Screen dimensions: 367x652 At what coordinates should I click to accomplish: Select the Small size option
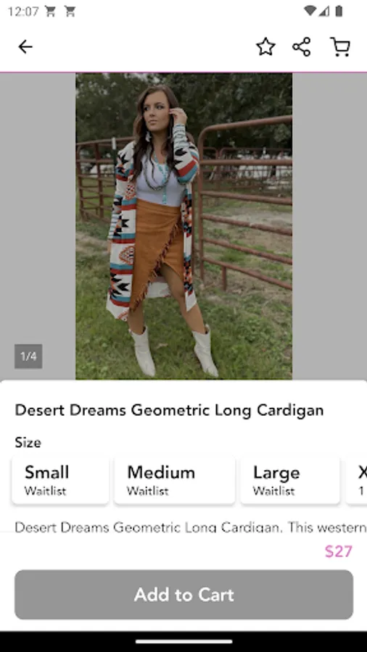pyautogui.click(x=60, y=480)
